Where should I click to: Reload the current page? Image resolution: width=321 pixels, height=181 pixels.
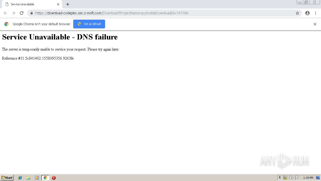[22, 13]
